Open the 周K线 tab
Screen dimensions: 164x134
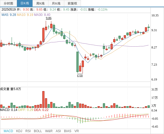[x=40, y=3]
